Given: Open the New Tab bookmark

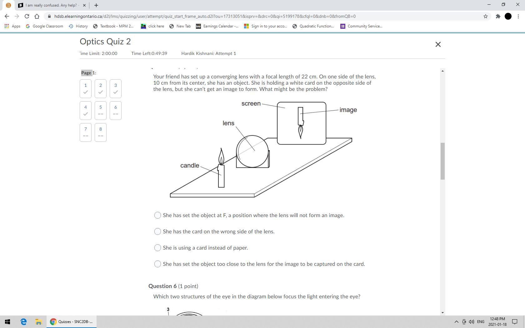Looking at the screenshot, I should click(x=180, y=26).
